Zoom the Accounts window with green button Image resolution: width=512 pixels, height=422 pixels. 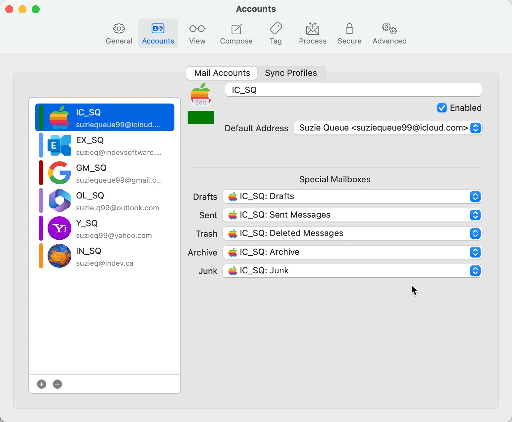36,9
